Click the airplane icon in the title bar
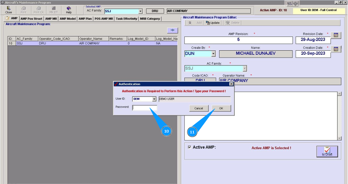 295,4
